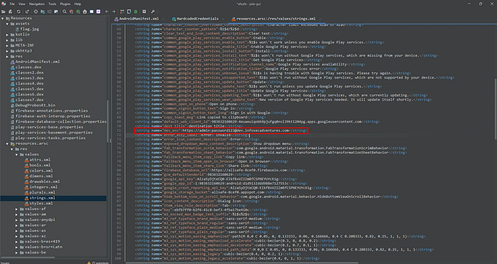Viewport: 497px width, 264px height.
Task: Switch to the HardcodedCredentials tab
Action: (195, 19)
